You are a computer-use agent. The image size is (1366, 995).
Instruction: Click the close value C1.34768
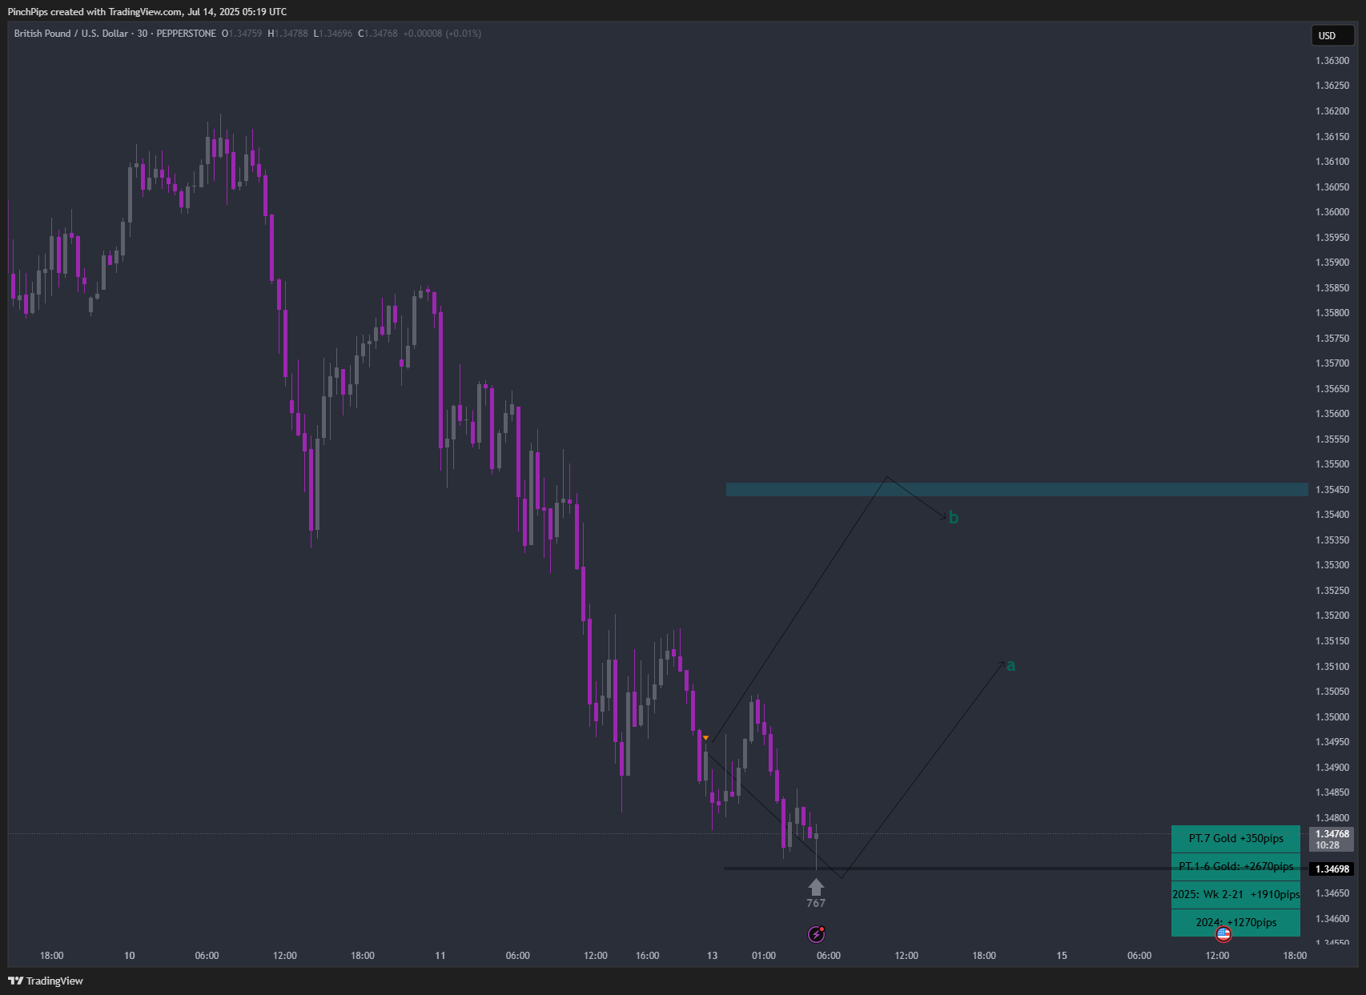tap(377, 34)
